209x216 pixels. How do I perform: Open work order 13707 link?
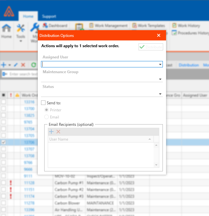pyautogui.click(x=29, y=149)
